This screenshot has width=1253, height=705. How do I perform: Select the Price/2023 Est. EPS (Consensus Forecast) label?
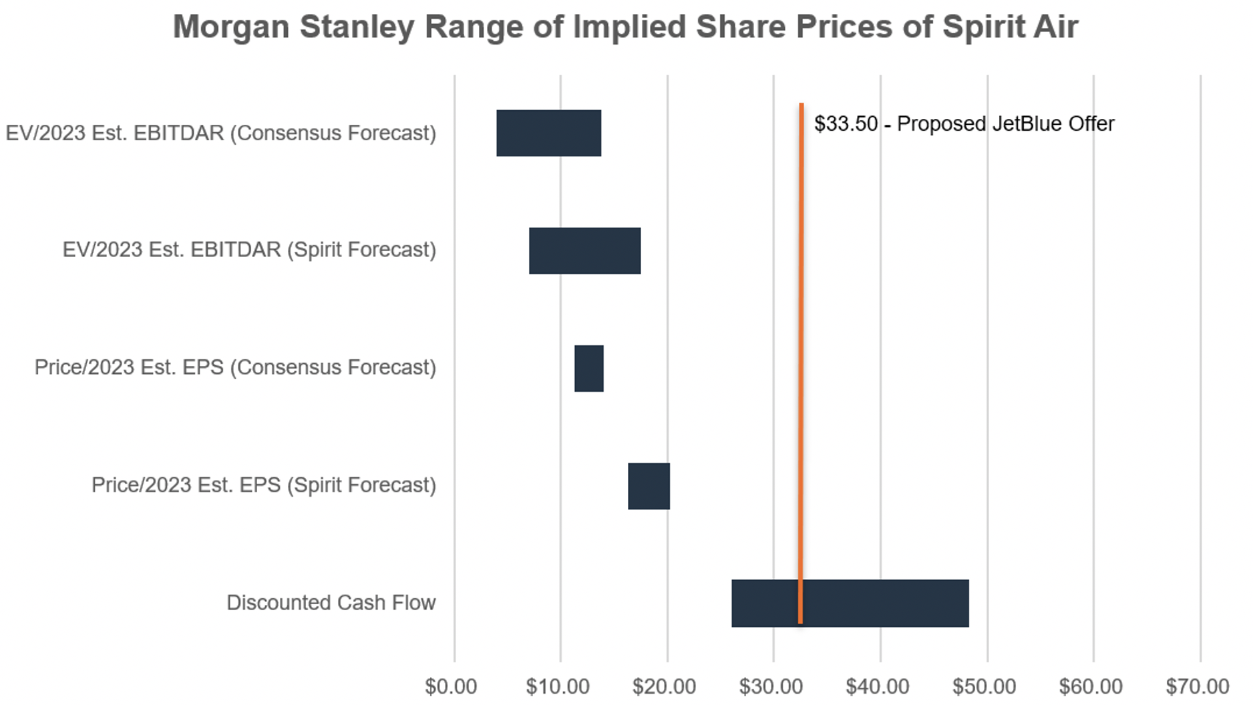(235, 367)
